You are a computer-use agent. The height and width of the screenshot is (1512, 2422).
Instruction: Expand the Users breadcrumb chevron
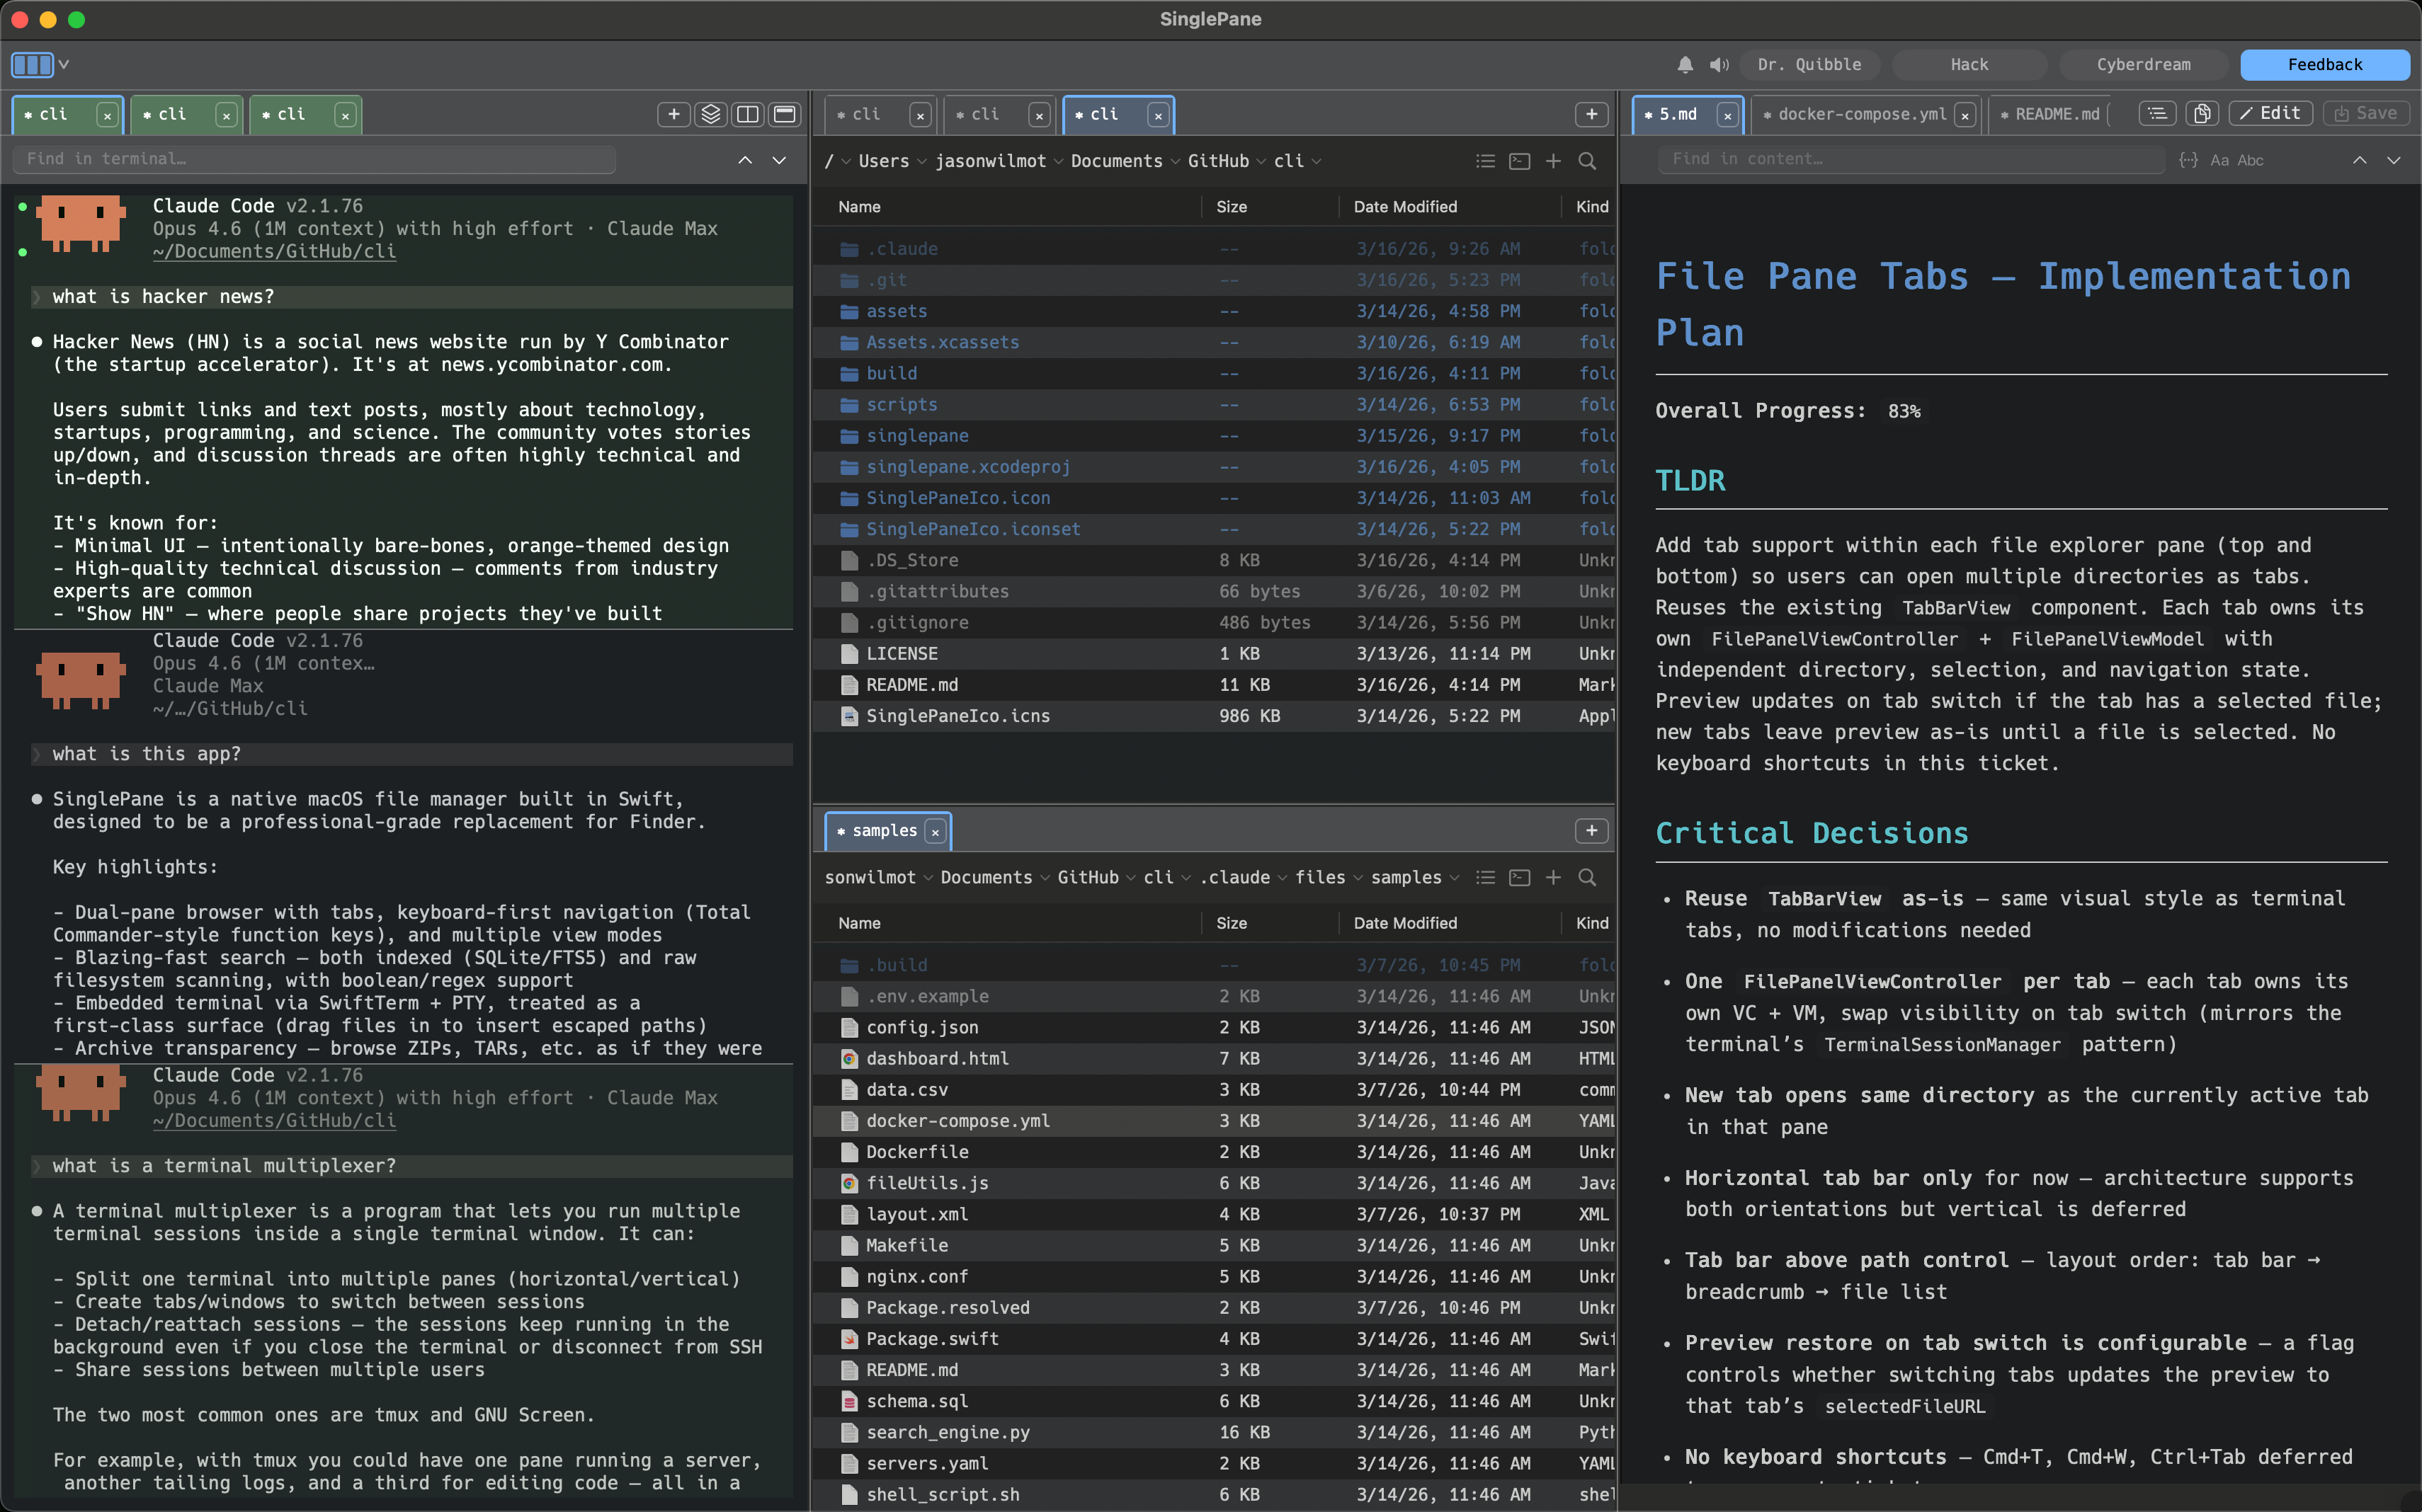click(x=922, y=162)
